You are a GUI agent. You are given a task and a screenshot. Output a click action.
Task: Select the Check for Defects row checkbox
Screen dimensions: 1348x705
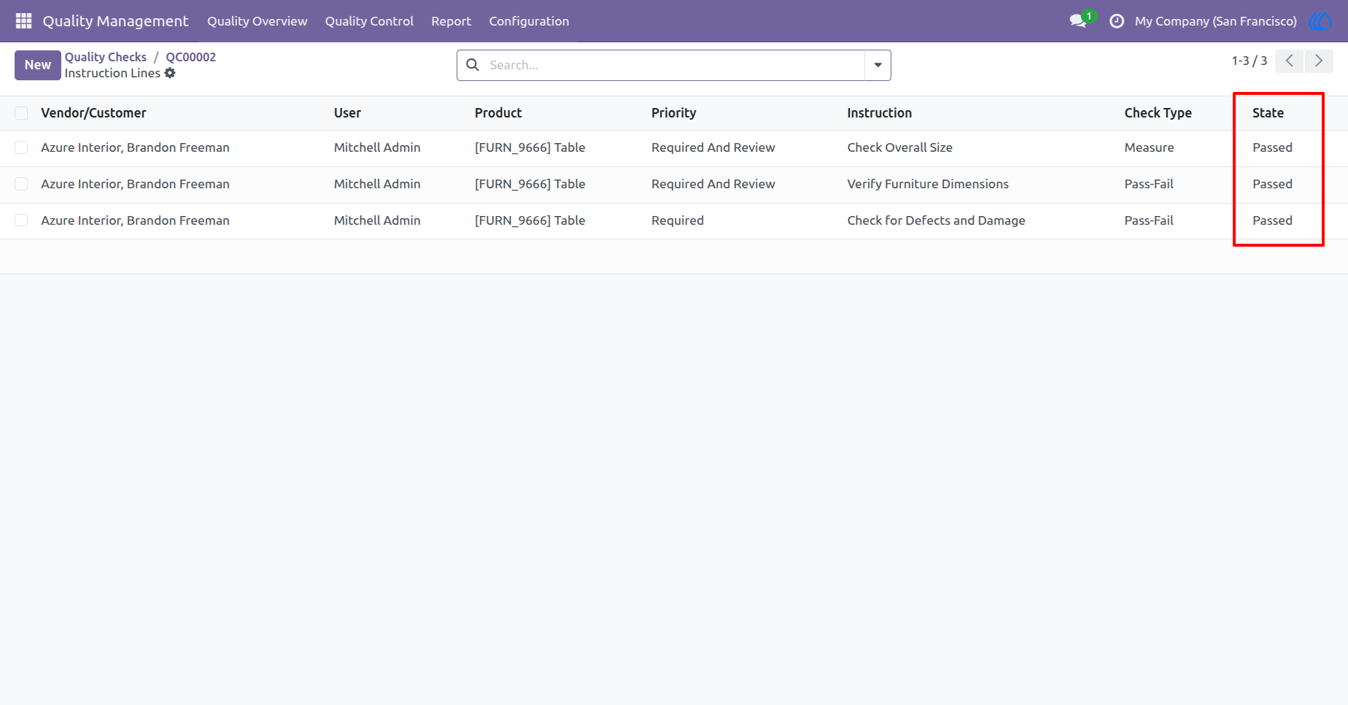coord(21,220)
